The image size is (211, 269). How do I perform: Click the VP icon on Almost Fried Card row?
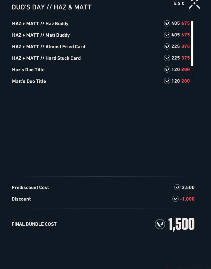pos(167,46)
